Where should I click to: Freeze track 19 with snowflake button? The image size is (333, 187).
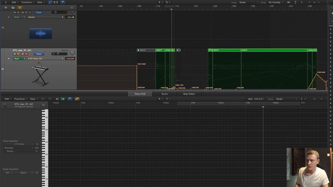point(23,12)
